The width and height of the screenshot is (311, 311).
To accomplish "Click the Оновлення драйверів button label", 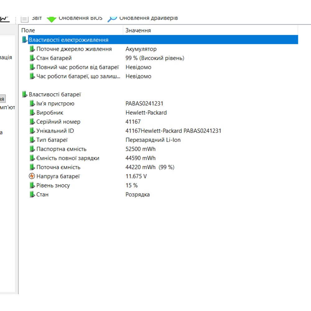I will click(148, 18).
